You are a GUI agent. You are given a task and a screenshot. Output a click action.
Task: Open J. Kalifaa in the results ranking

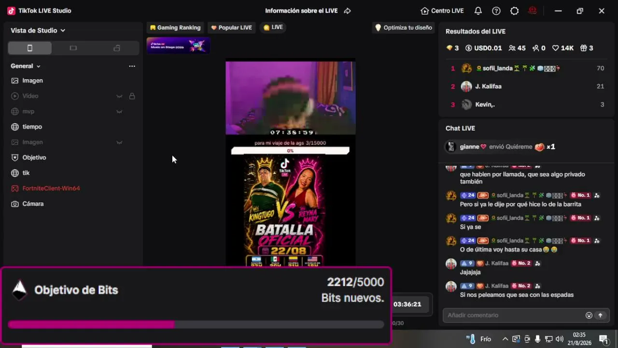coord(527,87)
